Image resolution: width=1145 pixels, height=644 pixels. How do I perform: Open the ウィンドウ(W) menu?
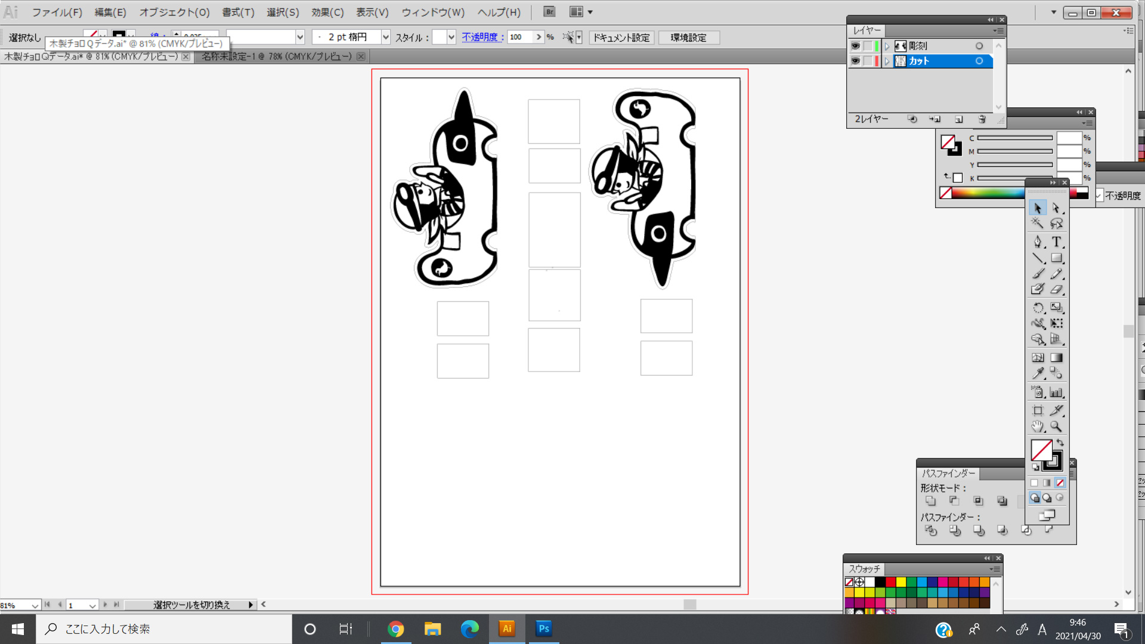coord(433,12)
